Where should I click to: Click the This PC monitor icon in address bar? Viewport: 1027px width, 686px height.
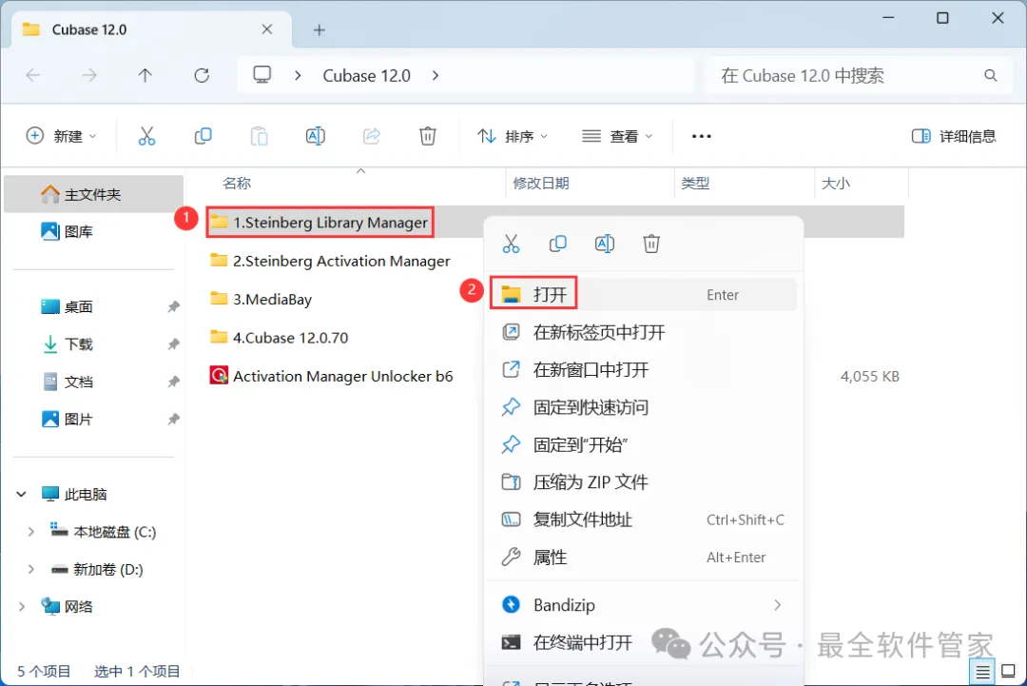[262, 75]
